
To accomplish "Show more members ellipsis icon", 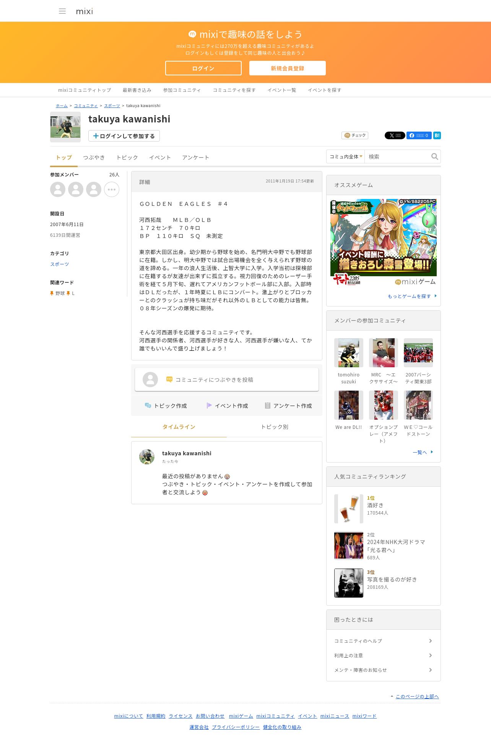I will [x=112, y=189].
